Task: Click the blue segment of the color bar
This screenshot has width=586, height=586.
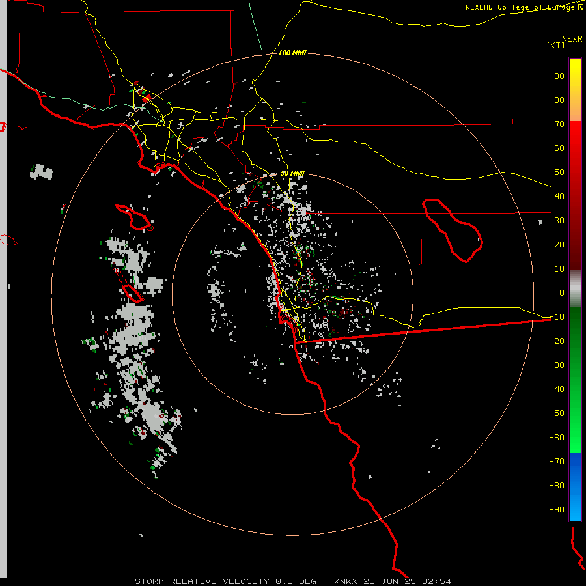Action: pyautogui.click(x=575, y=486)
